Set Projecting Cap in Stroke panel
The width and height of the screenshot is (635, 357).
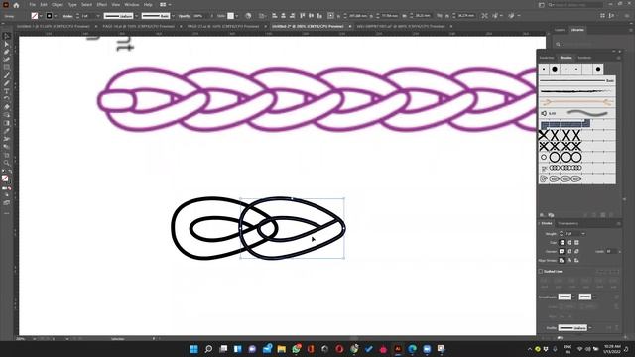click(x=576, y=242)
